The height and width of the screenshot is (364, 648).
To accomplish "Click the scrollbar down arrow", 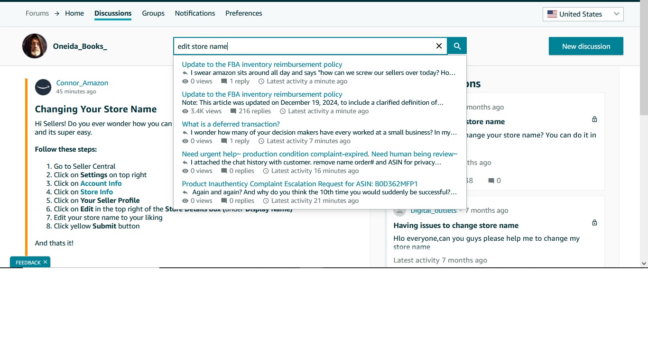I will (644, 264).
